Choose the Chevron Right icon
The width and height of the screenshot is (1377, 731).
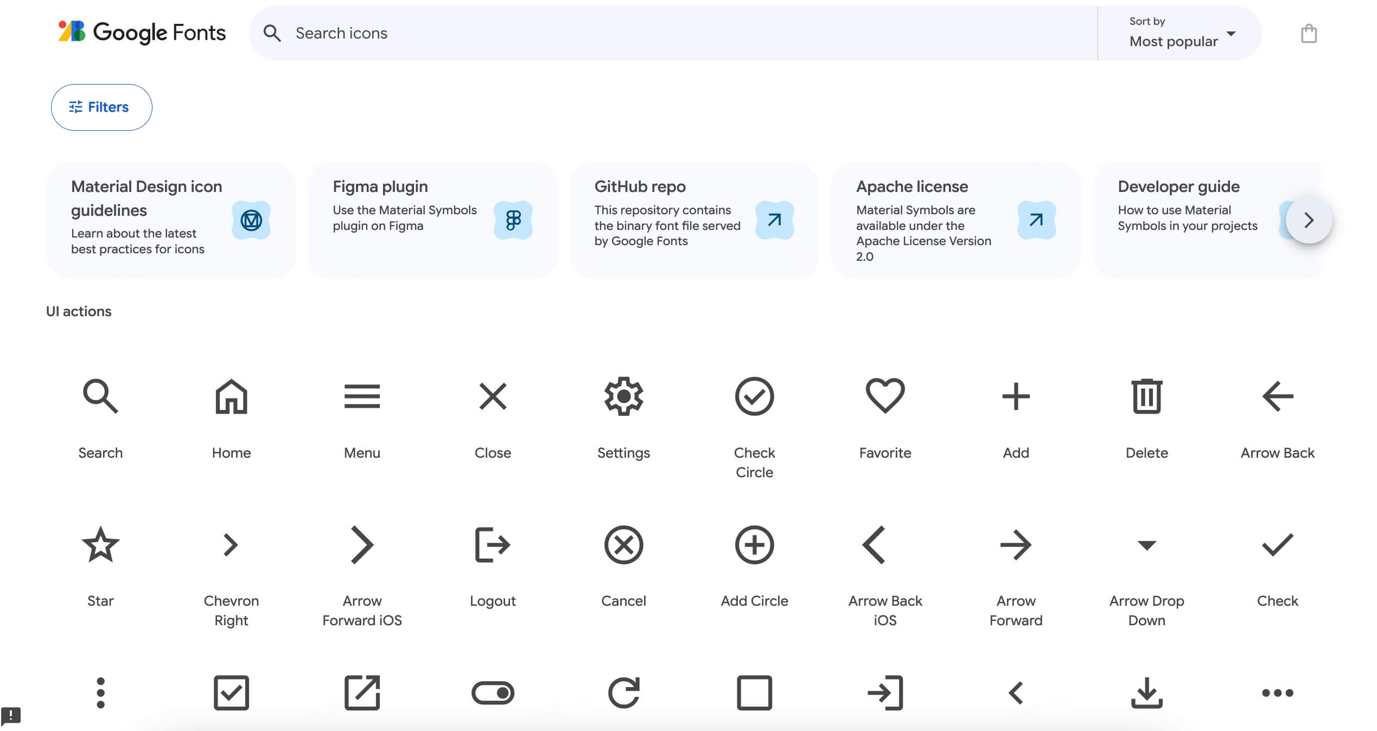click(x=231, y=544)
